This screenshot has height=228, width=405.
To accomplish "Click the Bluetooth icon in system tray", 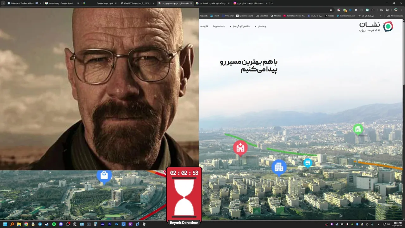I will pos(357,224).
